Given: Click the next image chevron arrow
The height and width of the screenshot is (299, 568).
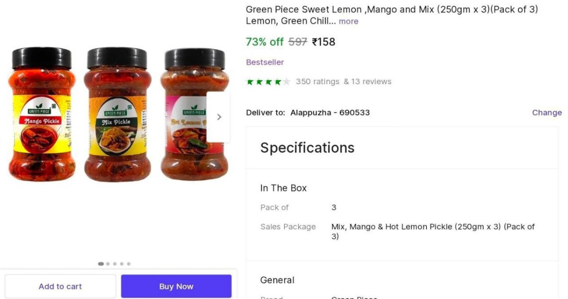Looking at the screenshot, I should coord(219,117).
